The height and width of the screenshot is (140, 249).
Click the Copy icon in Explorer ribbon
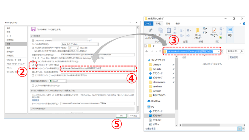pyautogui.click(x=161, y=30)
